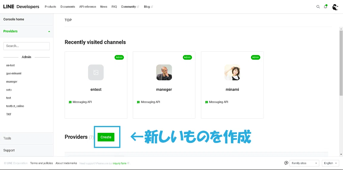Select provider gas-minami in sidebar

pyautogui.click(x=14, y=74)
